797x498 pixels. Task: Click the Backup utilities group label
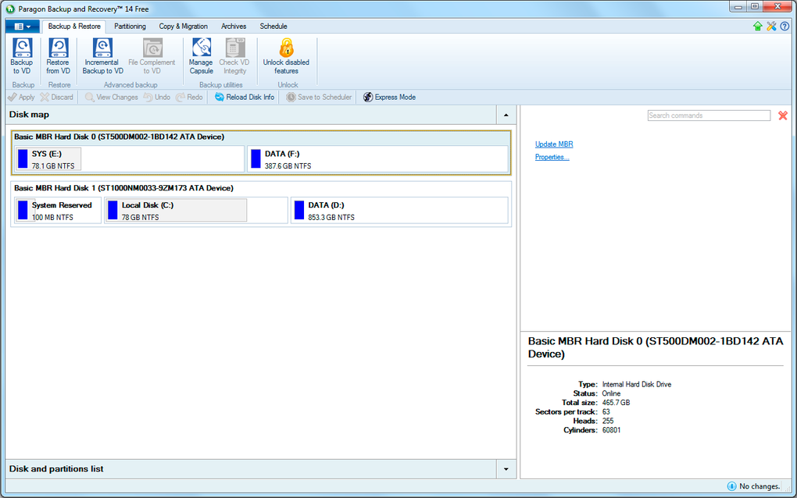pos(221,85)
